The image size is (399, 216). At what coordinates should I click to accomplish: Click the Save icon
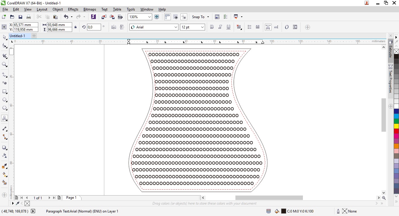pos(20,17)
